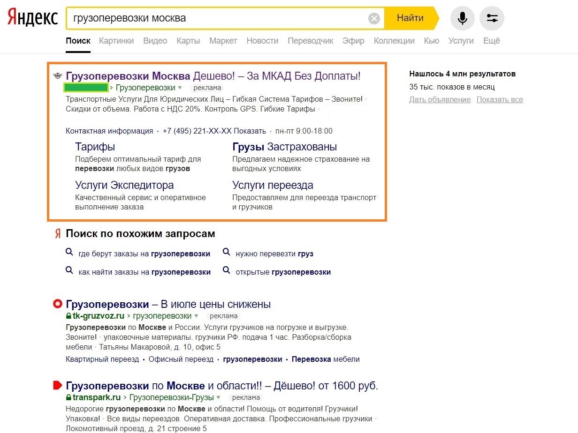Expand the arrow after Грузоперевозки-Грузы path
This screenshot has height=433, width=578.
click(x=219, y=397)
